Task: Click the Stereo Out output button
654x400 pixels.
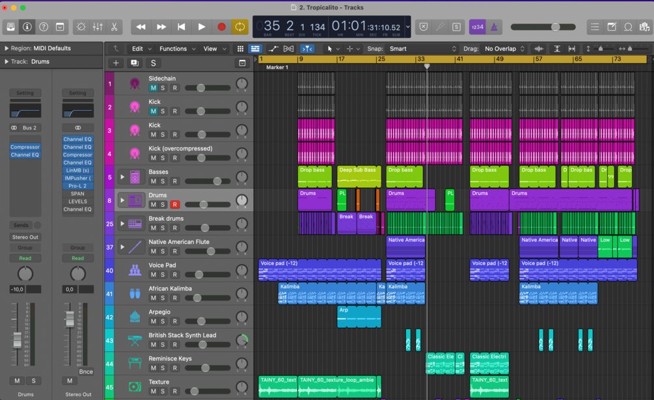Action: 25,237
